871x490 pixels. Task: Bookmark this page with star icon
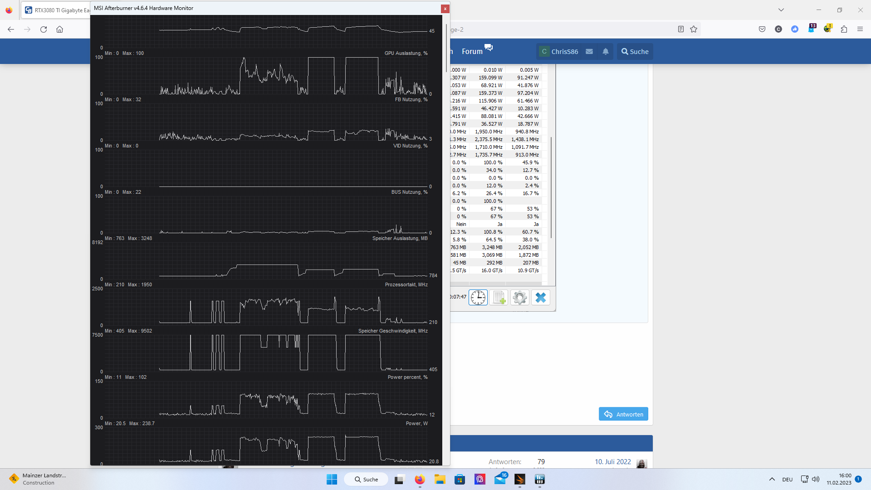pyautogui.click(x=694, y=29)
